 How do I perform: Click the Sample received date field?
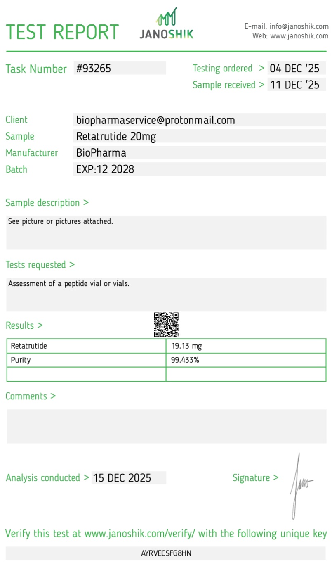(296, 85)
